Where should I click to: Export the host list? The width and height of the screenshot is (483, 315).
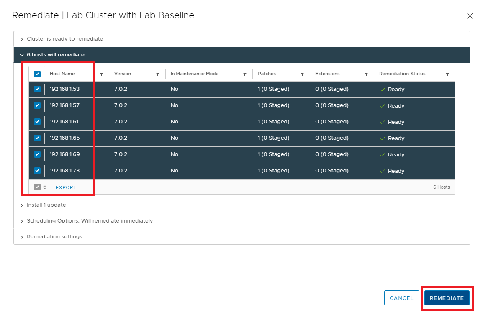[66, 187]
